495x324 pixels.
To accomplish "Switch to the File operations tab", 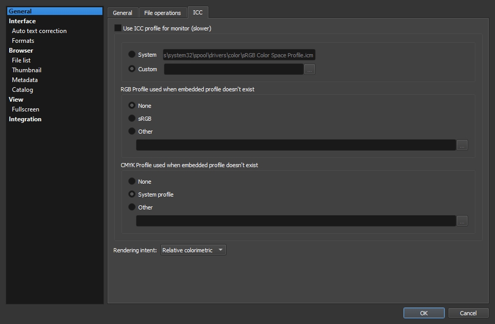I will click(x=162, y=13).
